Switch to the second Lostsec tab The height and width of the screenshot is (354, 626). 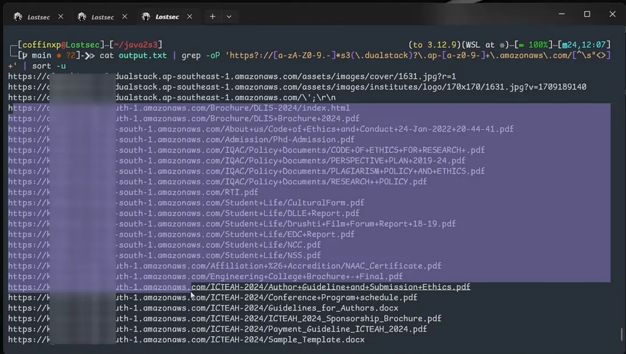coord(102,17)
